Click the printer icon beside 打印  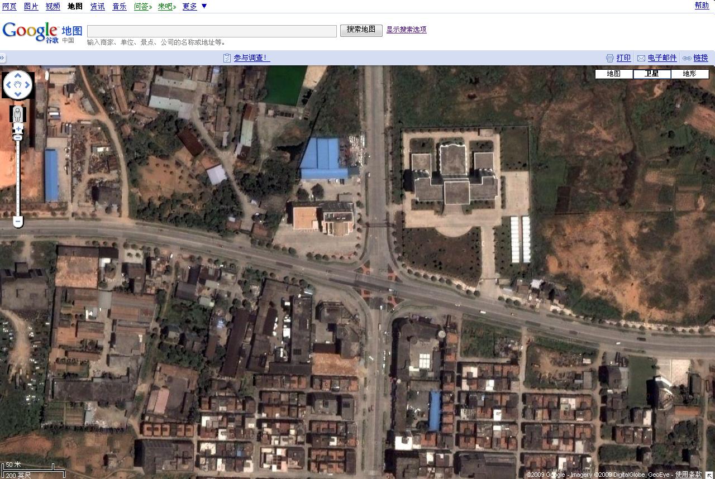tap(610, 58)
